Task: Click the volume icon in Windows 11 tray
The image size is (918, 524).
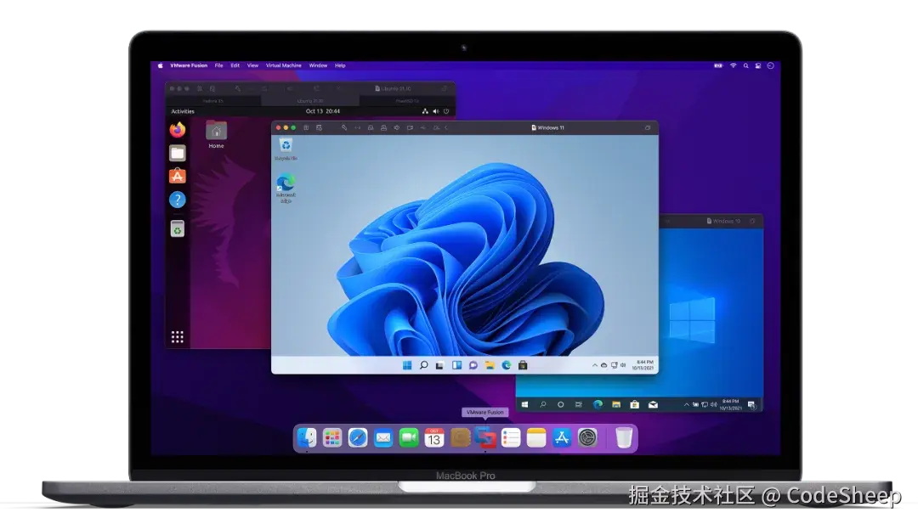Action: [623, 365]
